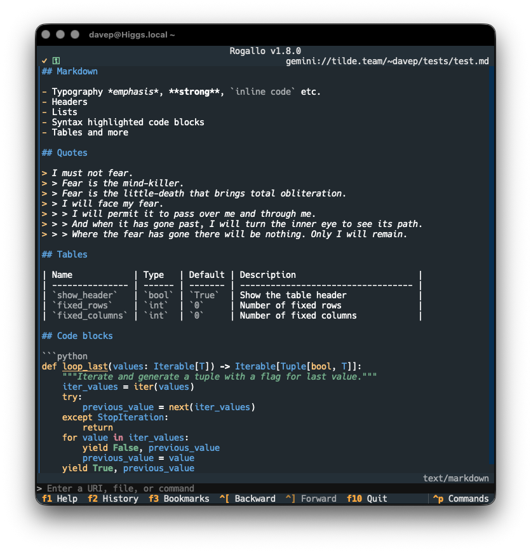Click the ```python code fence line

(64, 356)
